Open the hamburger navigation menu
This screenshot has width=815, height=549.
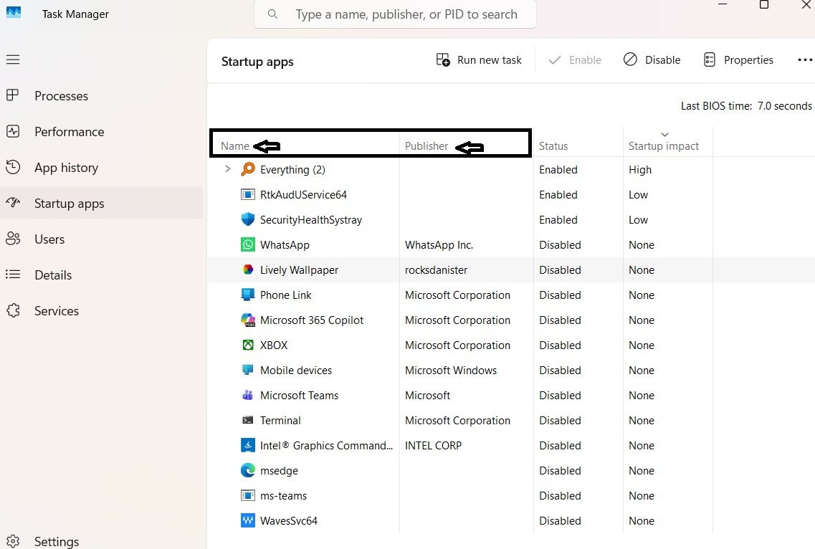[x=13, y=59]
